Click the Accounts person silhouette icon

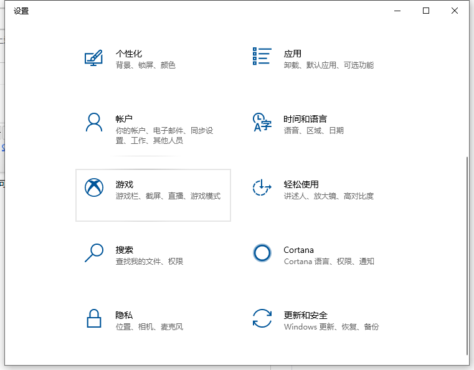pos(93,122)
